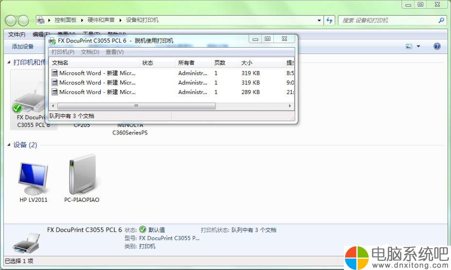Sort queue by 页数 column header
Viewport: 451px width, 270px height.
click(x=225, y=63)
